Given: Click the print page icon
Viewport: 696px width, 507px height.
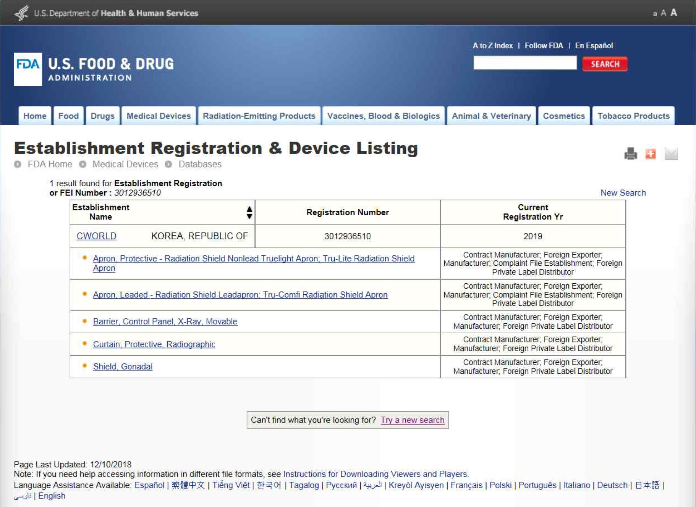Looking at the screenshot, I should click(x=631, y=153).
